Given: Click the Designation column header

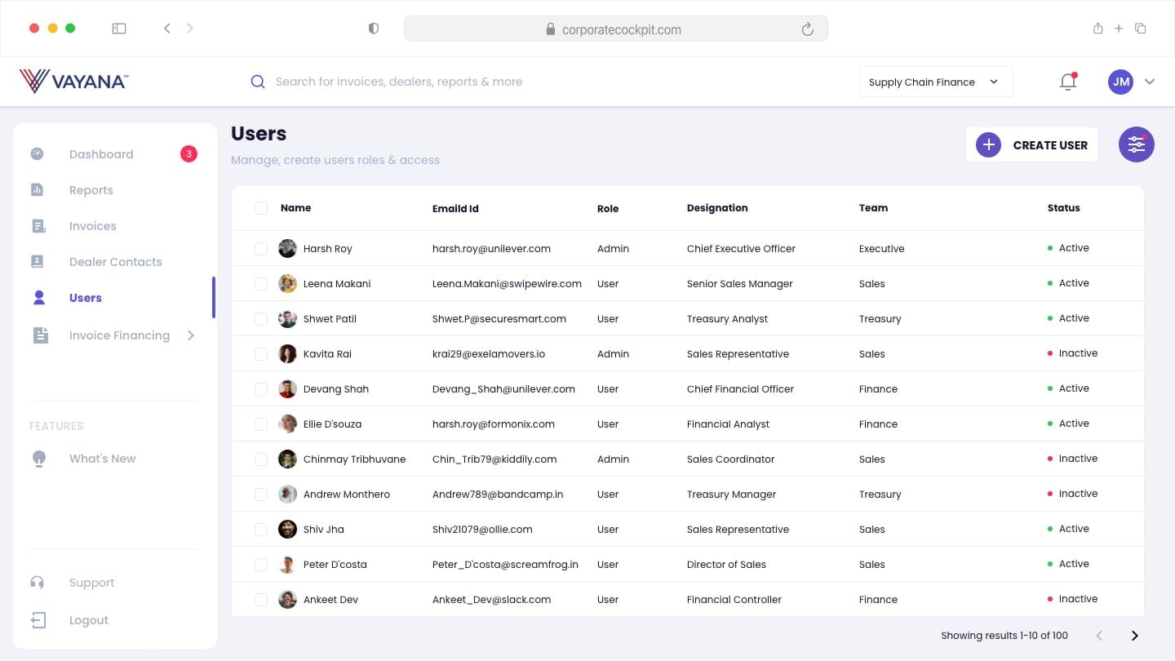Looking at the screenshot, I should coord(717,208).
